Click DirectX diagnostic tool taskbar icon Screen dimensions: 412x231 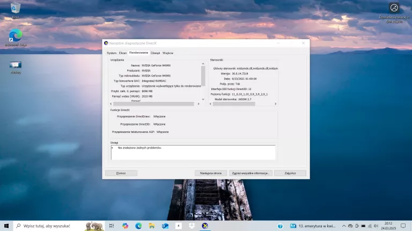(204, 226)
